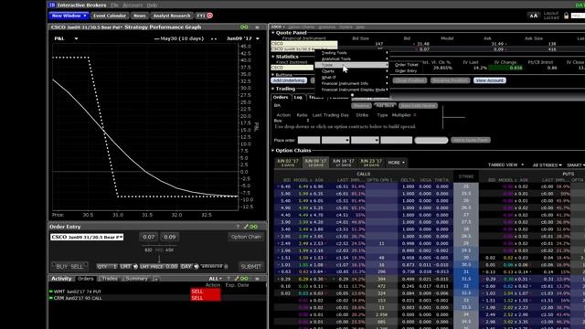585x329 pixels.
Task: Open the P&L dropdown on the graph
Action: (76, 38)
